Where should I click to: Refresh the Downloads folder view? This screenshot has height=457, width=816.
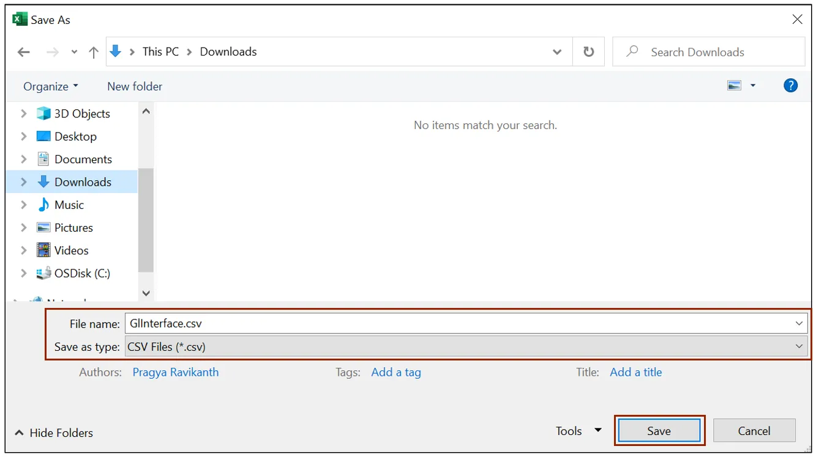(588, 52)
